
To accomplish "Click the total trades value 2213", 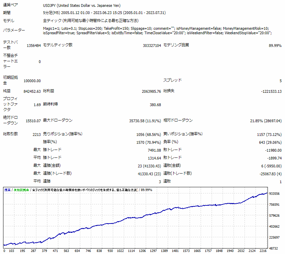I will 37,135.
